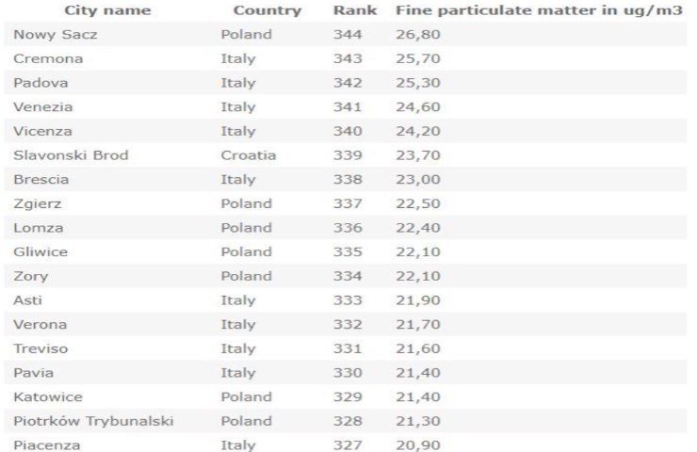Select the Nowy Sacz city name
This screenshot has height=452, width=697.
(x=55, y=35)
